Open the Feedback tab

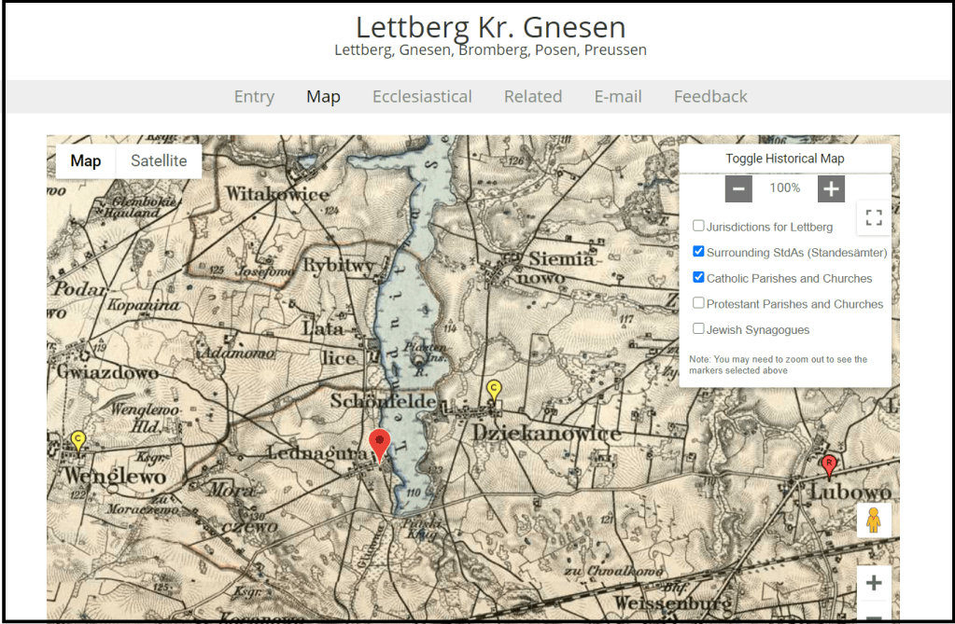pyautogui.click(x=710, y=97)
